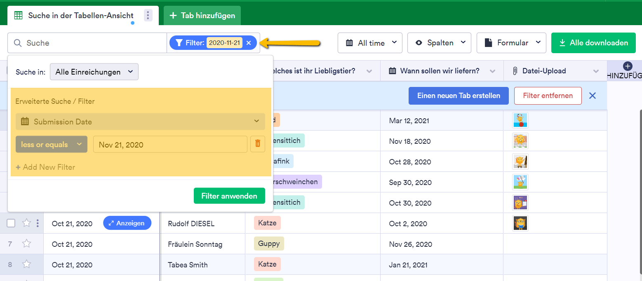
Task: Tick the checkbox for Rudolf DIESEL row
Action: [11, 223]
